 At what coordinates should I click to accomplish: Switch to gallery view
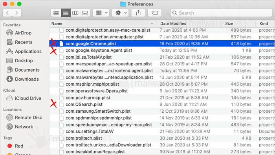pyautogui.click(x=85, y=13)
